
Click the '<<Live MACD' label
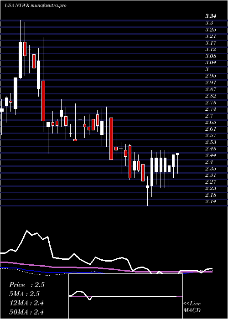[192, 307]
